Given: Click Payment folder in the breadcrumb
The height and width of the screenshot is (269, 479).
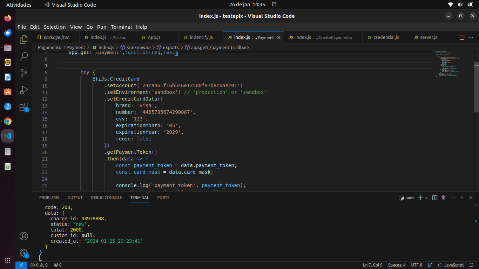Looking at the screenshot, I should (76, 47).
